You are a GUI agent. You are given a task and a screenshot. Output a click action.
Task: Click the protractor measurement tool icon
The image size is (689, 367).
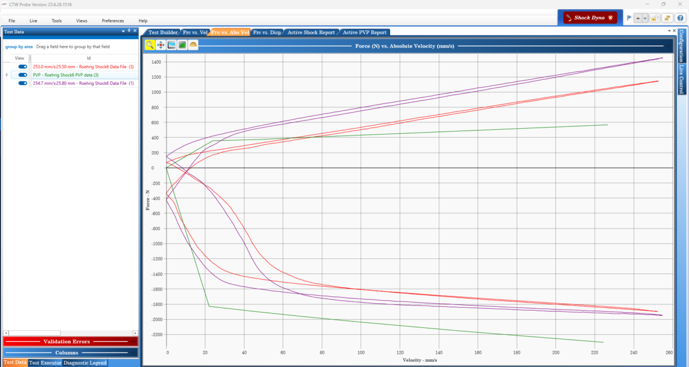click(x=193, y=45)
